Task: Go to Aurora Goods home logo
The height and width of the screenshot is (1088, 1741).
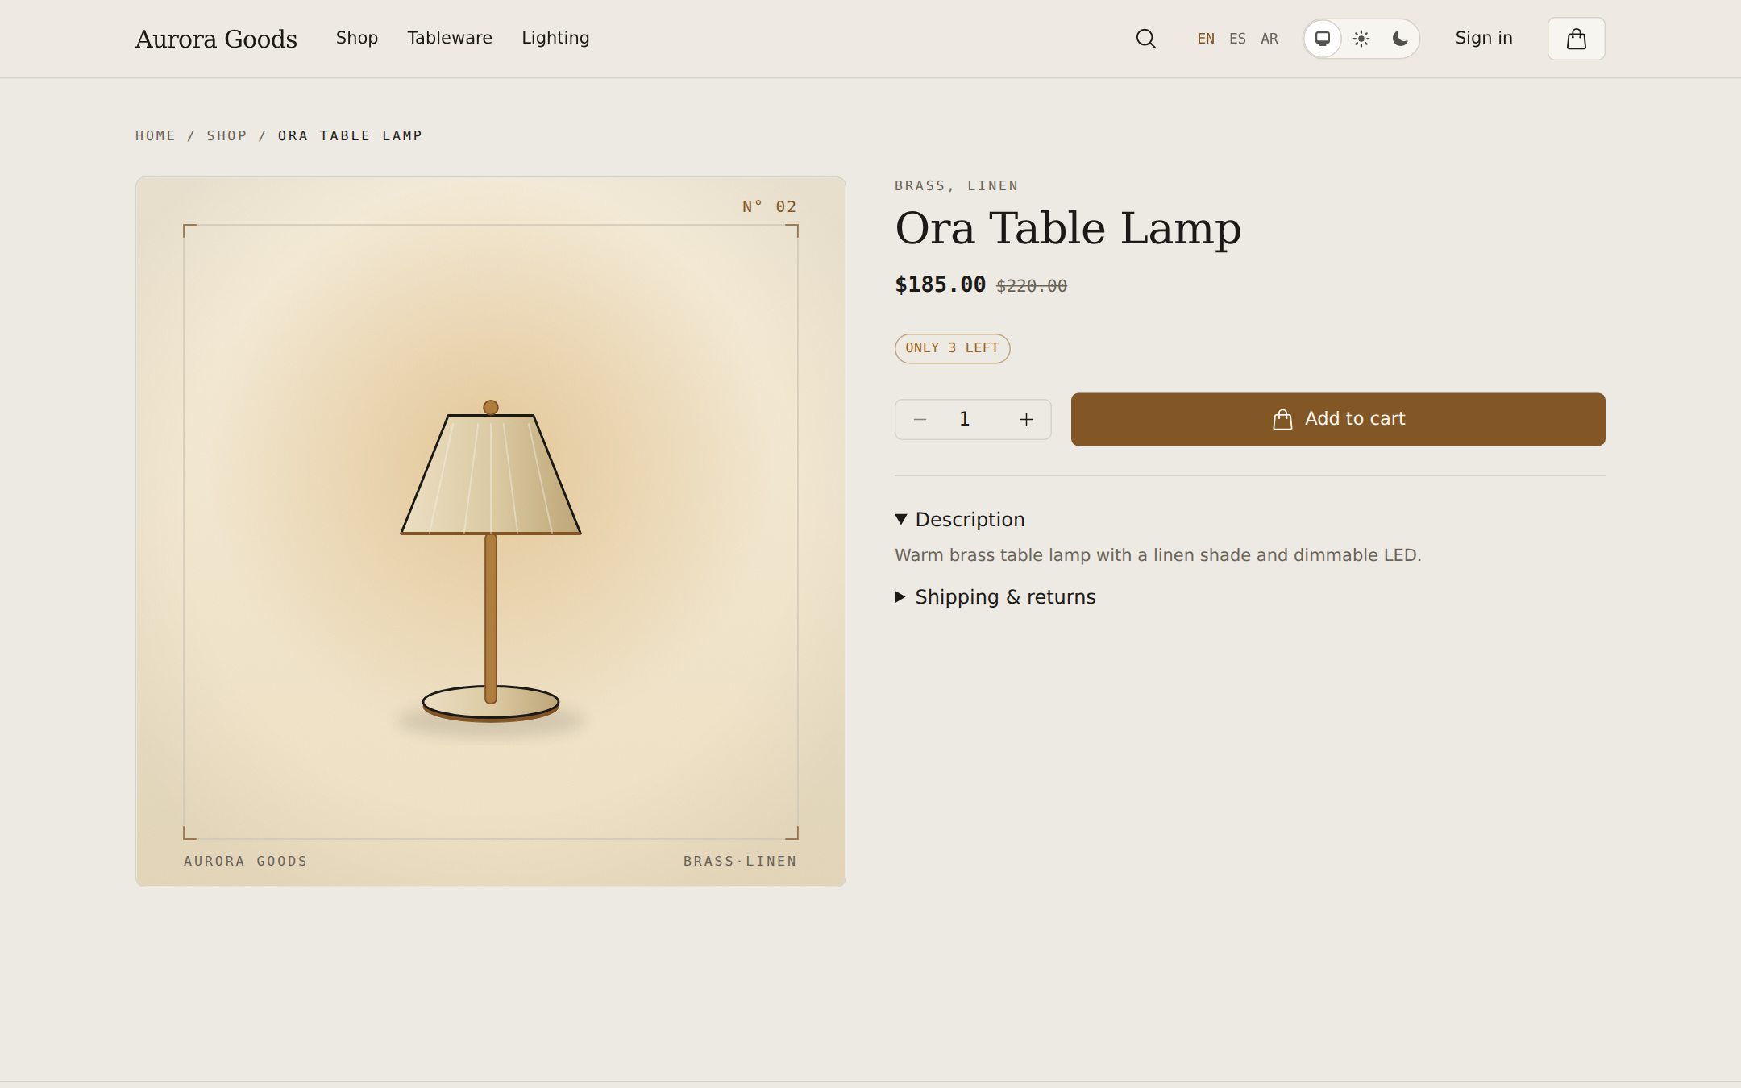Action: point(216,39)
